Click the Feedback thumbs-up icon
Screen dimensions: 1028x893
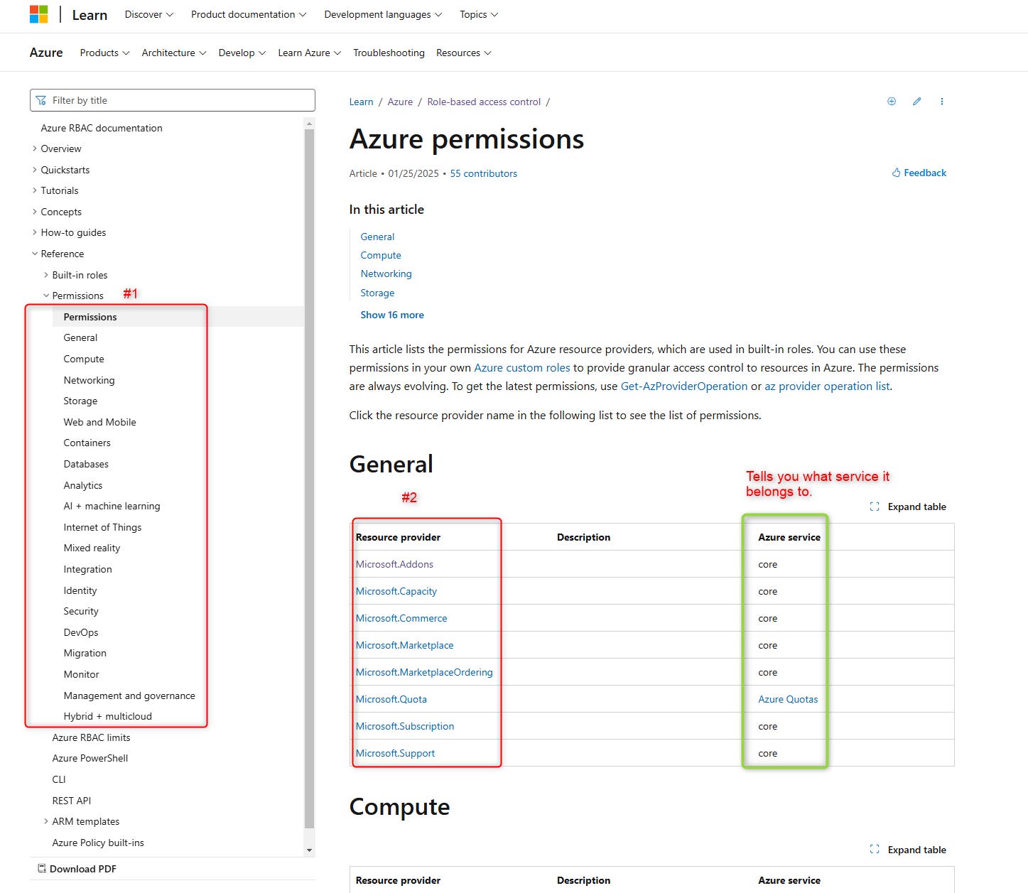point(896,173)
